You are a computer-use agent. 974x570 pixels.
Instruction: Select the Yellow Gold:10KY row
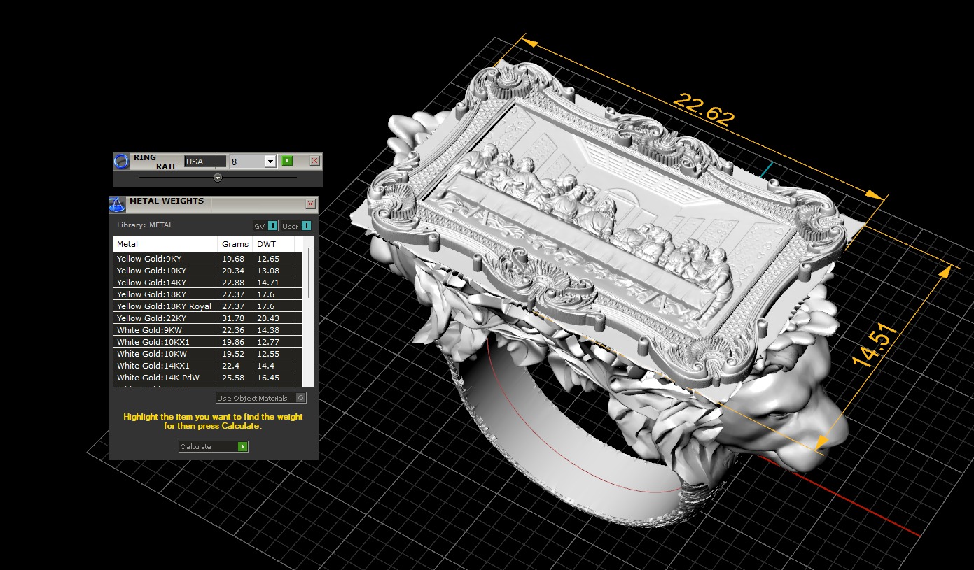tap(208, 271)
